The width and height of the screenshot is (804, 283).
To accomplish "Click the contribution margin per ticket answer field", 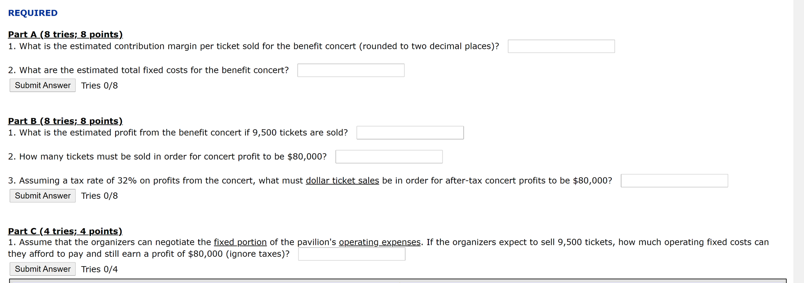I will pyautogui.click(x=561, y=46).
